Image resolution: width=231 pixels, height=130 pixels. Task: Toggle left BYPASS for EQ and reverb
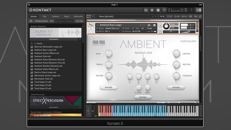pyautogui.click(x=108, y=87)
